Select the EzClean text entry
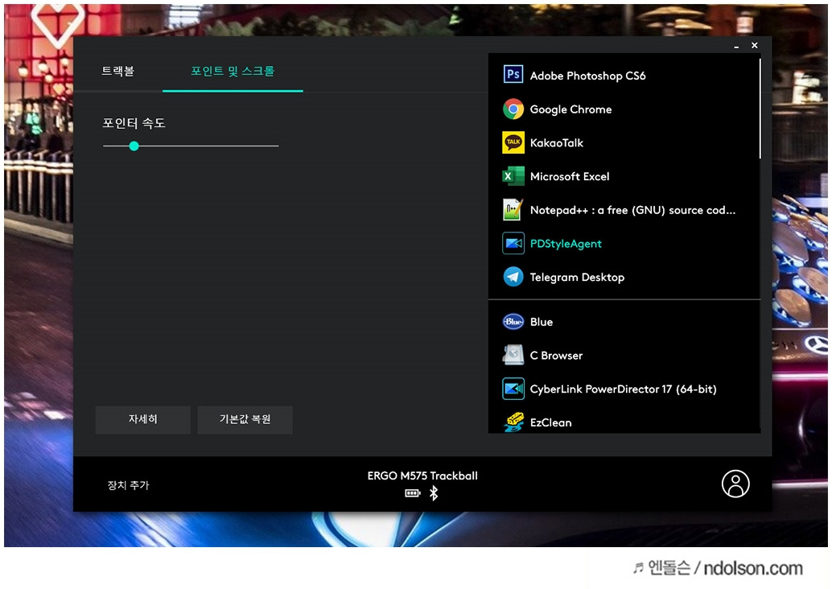 (x=550, y=422)
